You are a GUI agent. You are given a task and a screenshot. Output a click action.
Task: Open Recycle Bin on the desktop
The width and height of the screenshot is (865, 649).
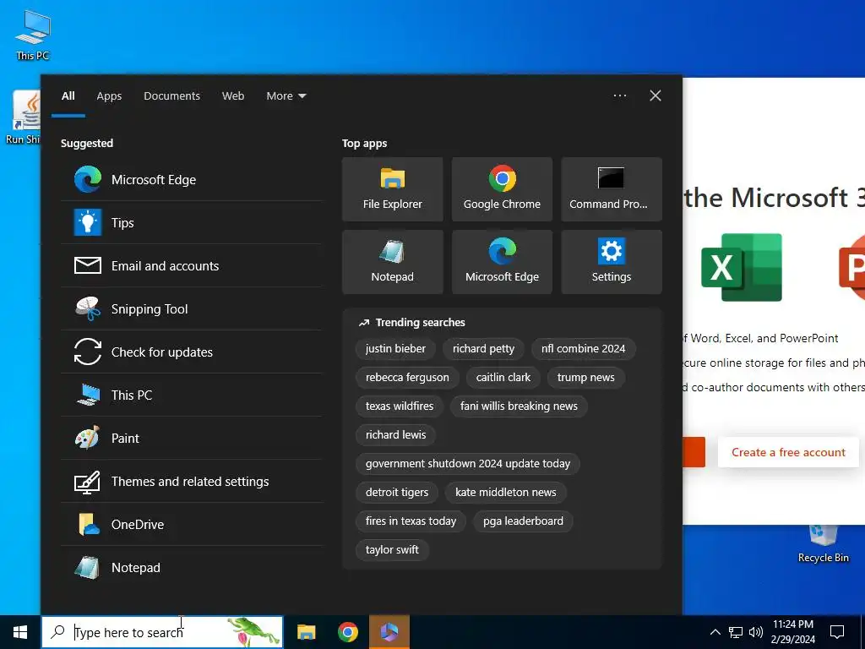click(x=823, y=545)
